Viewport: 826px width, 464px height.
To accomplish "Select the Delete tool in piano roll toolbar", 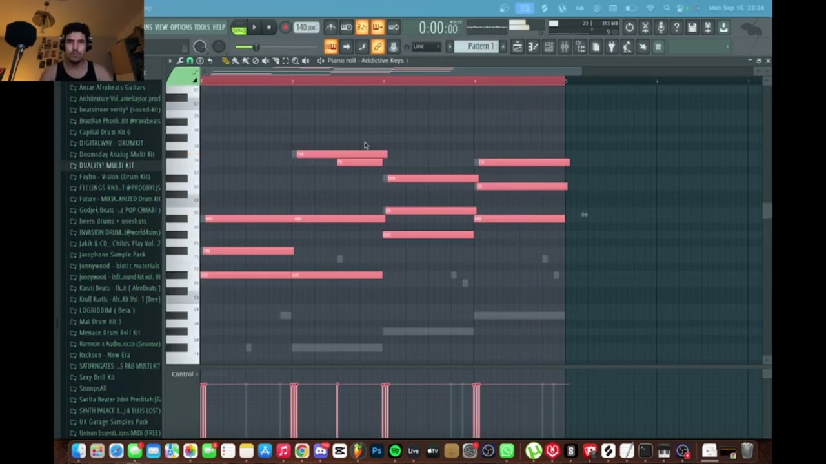I will [256, 61].
